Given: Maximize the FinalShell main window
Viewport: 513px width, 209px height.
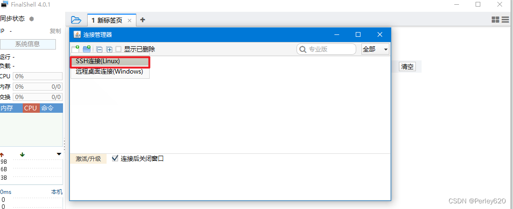Looking at the screenshot, I should coord(478,4).
